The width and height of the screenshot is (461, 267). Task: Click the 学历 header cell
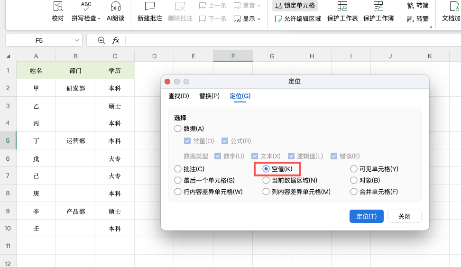coord(115,70)
